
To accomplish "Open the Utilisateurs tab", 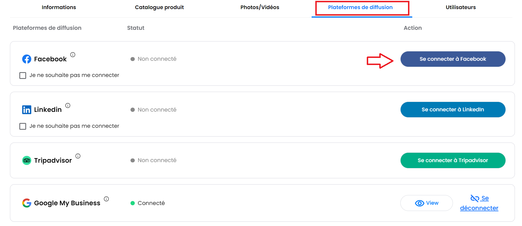I will coord(461,7).
